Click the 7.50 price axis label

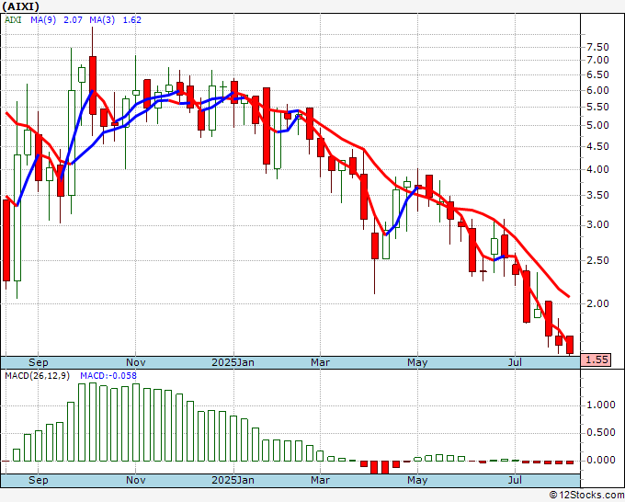click(x=598, y=48)
